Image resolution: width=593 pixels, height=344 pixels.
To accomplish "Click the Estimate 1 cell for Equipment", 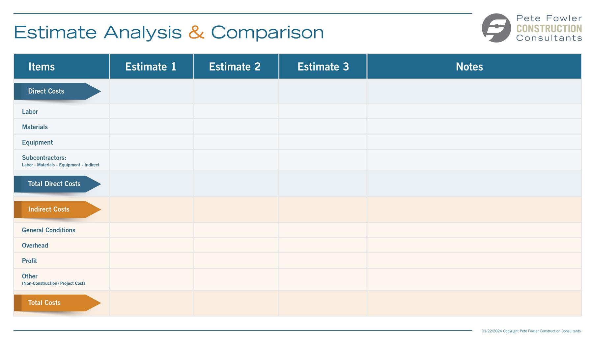I will point(151,142).
